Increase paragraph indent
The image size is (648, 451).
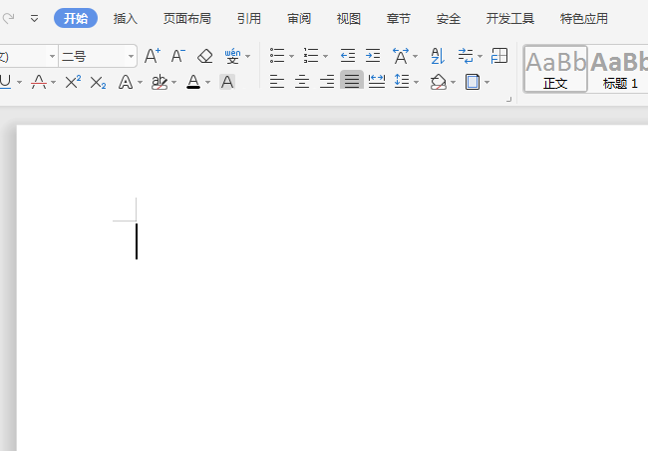(x=373, y=56)
